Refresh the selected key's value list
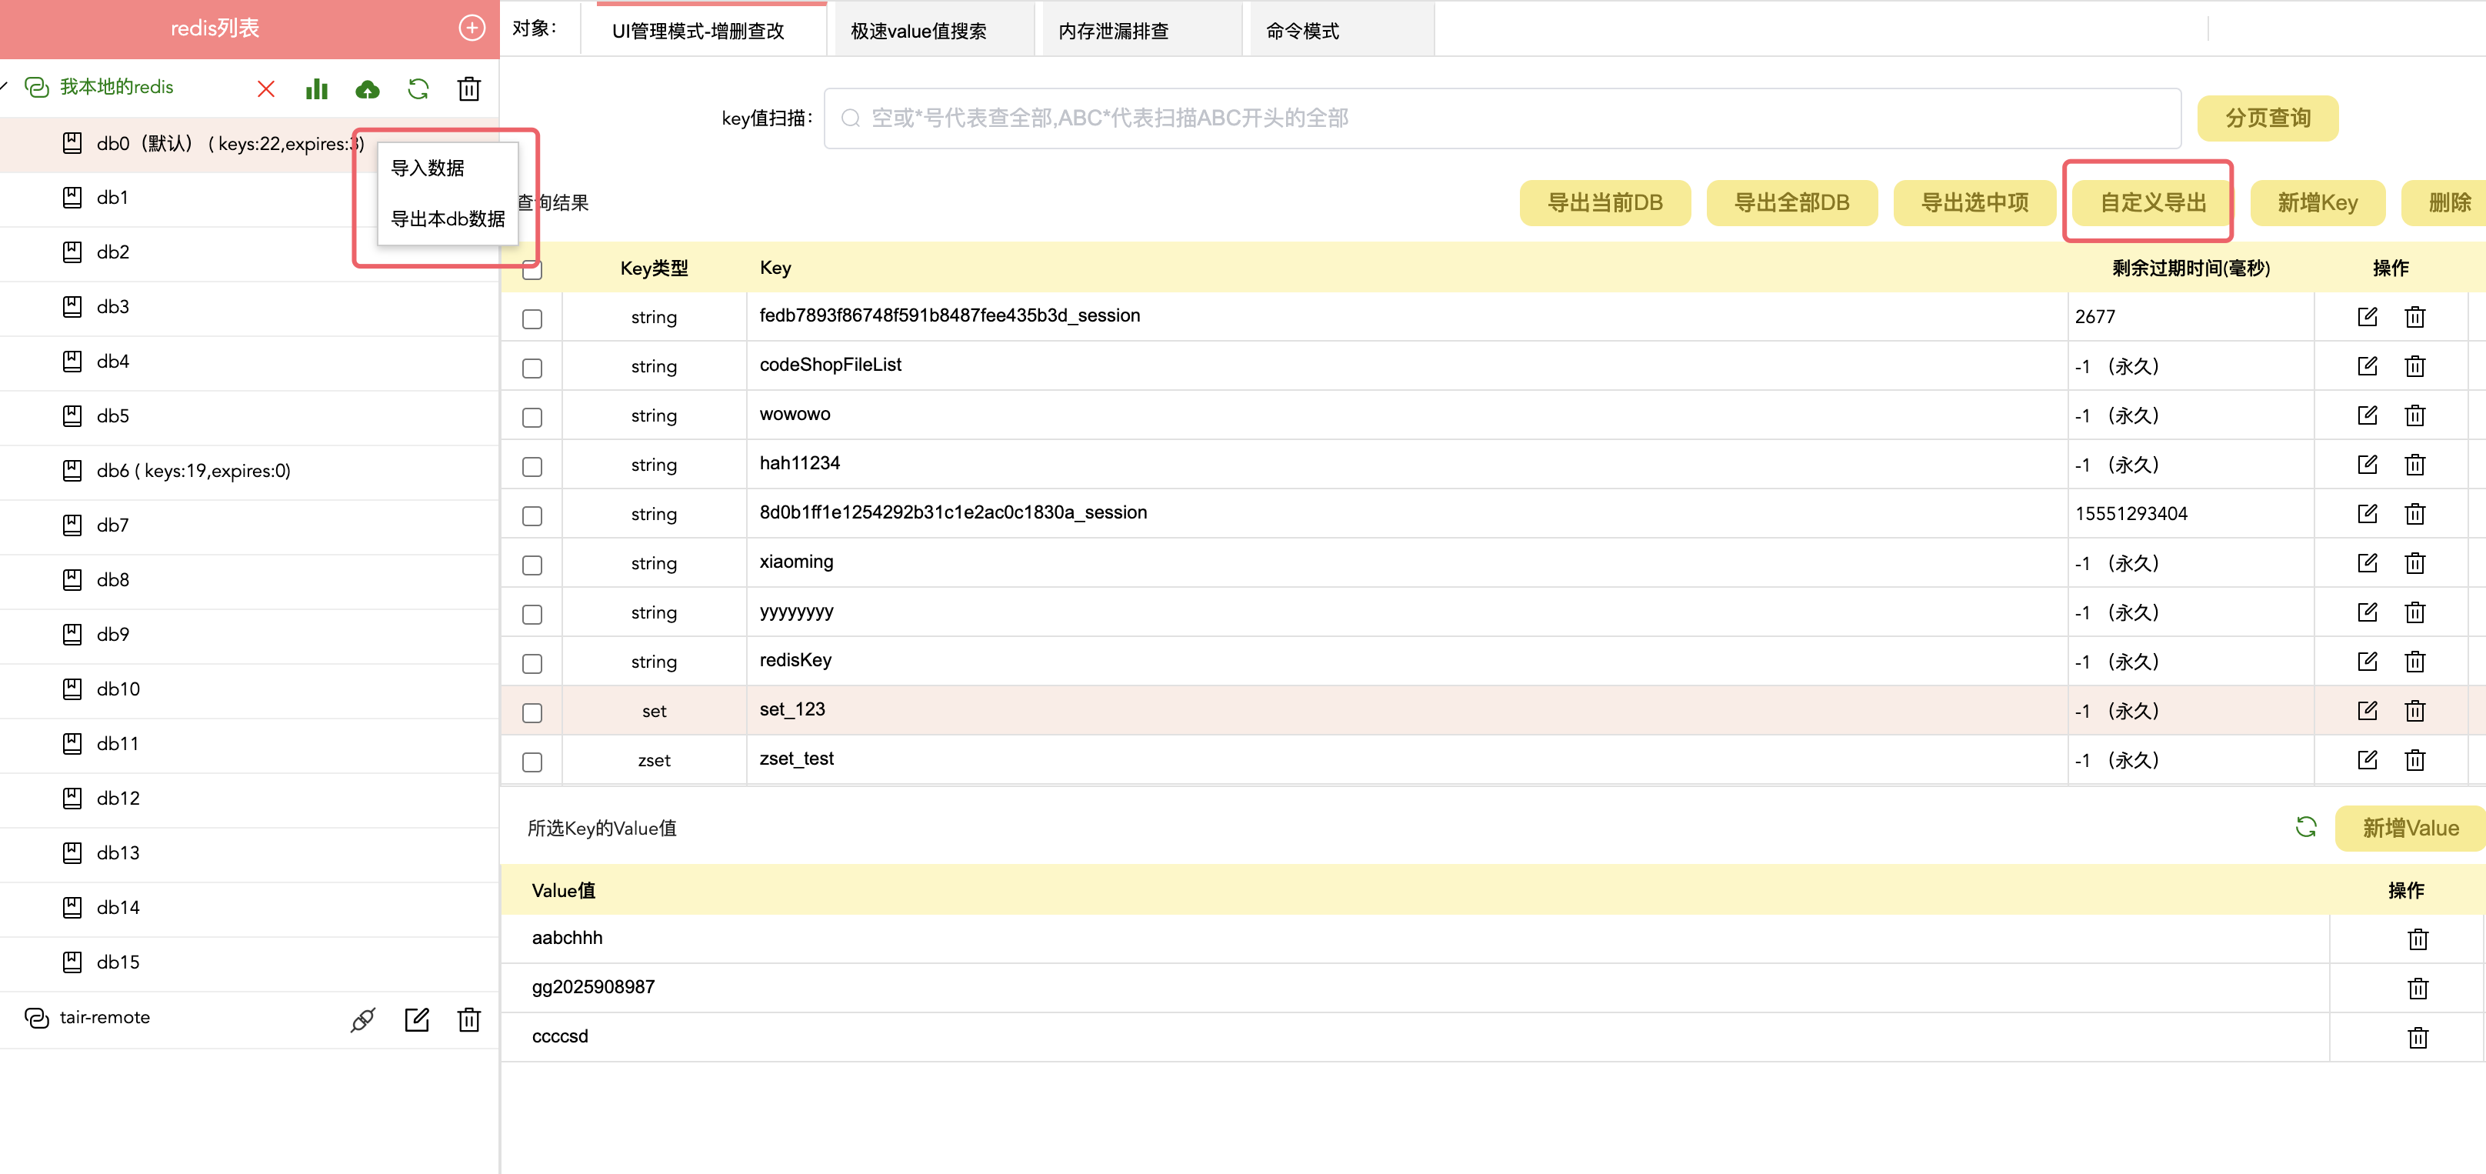This screenshot has height=1174, width=2486. click(x=2305, y=827)
